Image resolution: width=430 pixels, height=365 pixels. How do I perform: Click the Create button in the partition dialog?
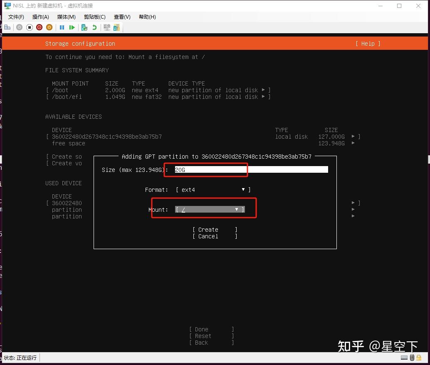215,230
